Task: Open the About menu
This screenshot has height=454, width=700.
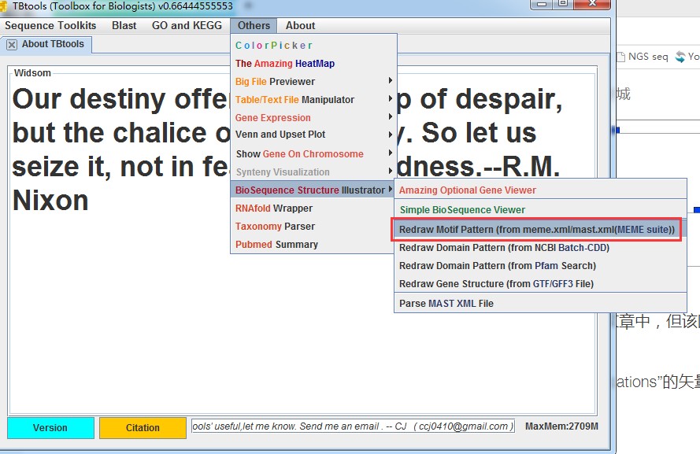Action: tap(300, 25)
